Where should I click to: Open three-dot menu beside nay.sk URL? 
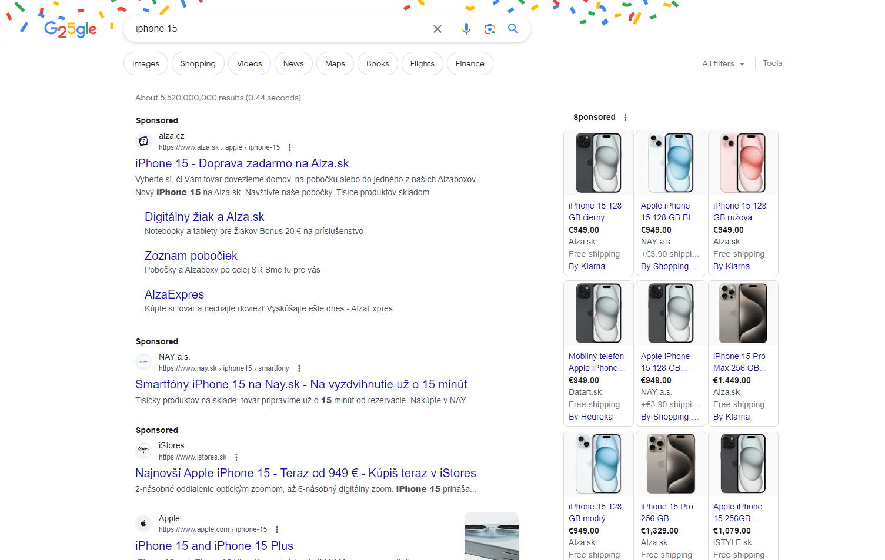(x=299, y=368)
